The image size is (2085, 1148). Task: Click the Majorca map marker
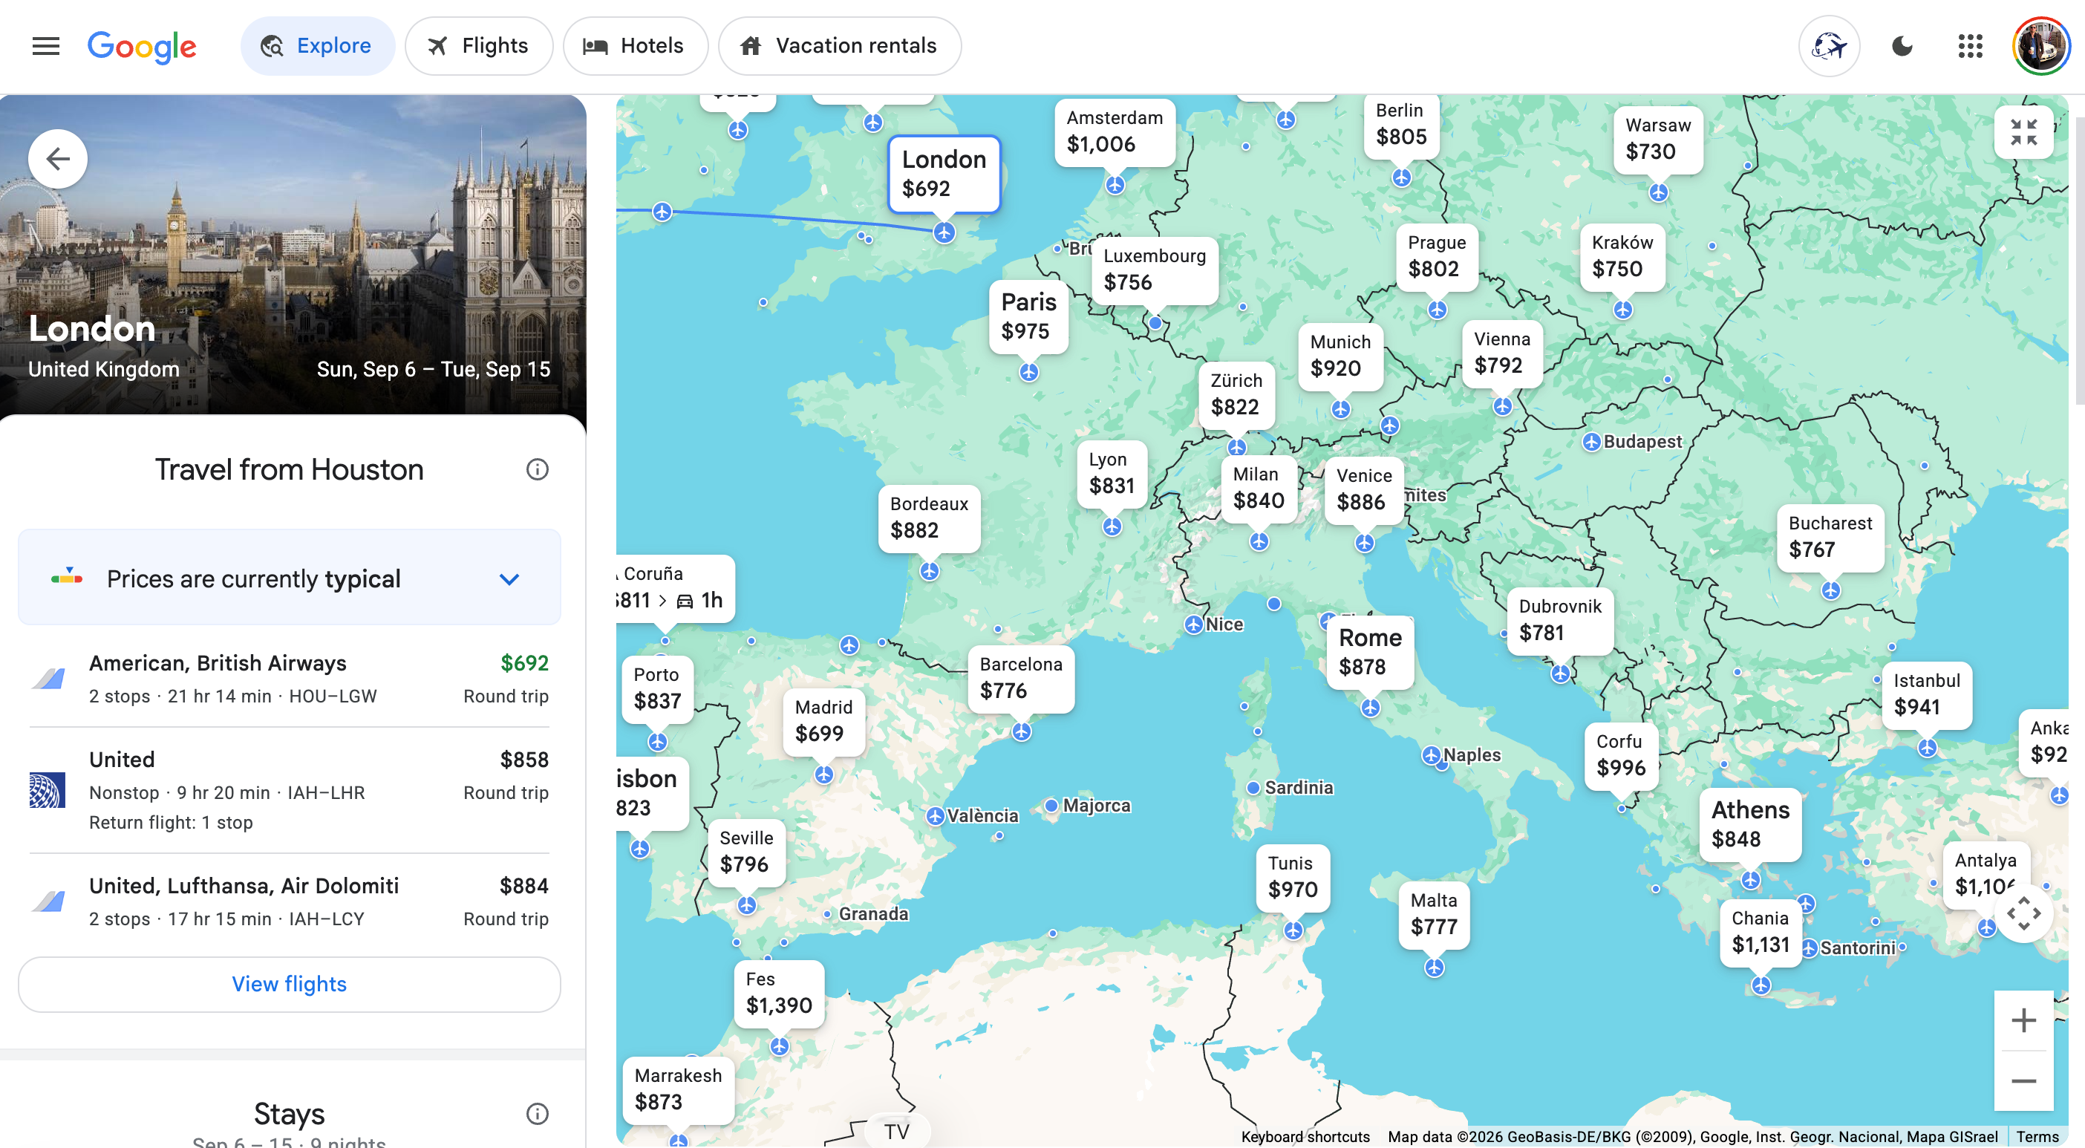(1051, 806)
